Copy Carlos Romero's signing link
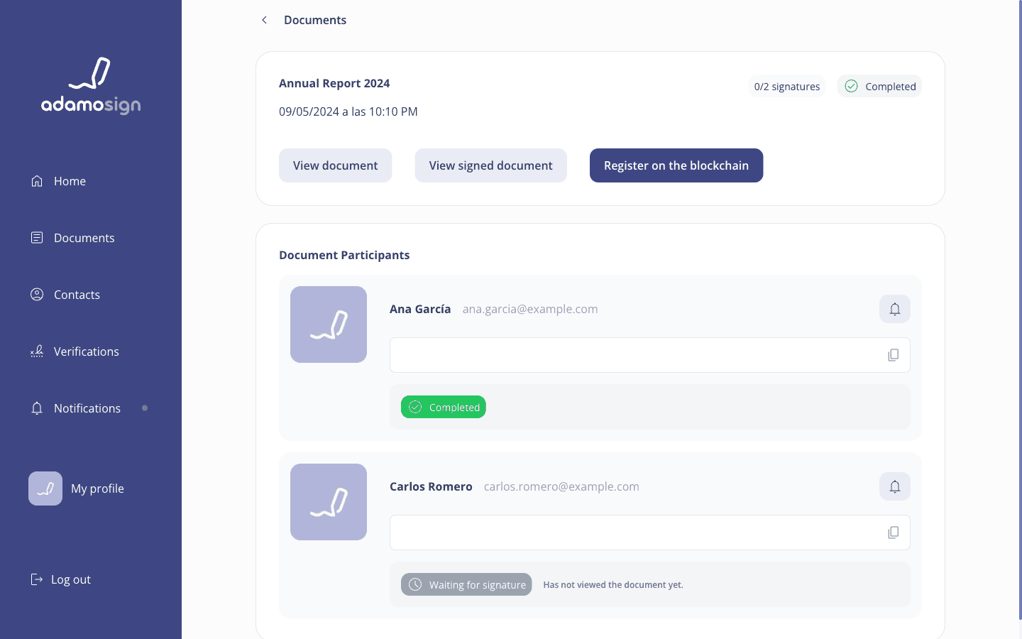 (x=893, y=532)
